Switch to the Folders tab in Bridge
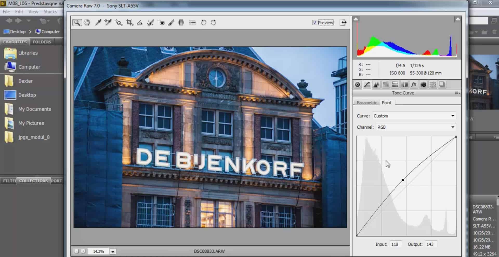The image size is (499, 257). (42, 42)
